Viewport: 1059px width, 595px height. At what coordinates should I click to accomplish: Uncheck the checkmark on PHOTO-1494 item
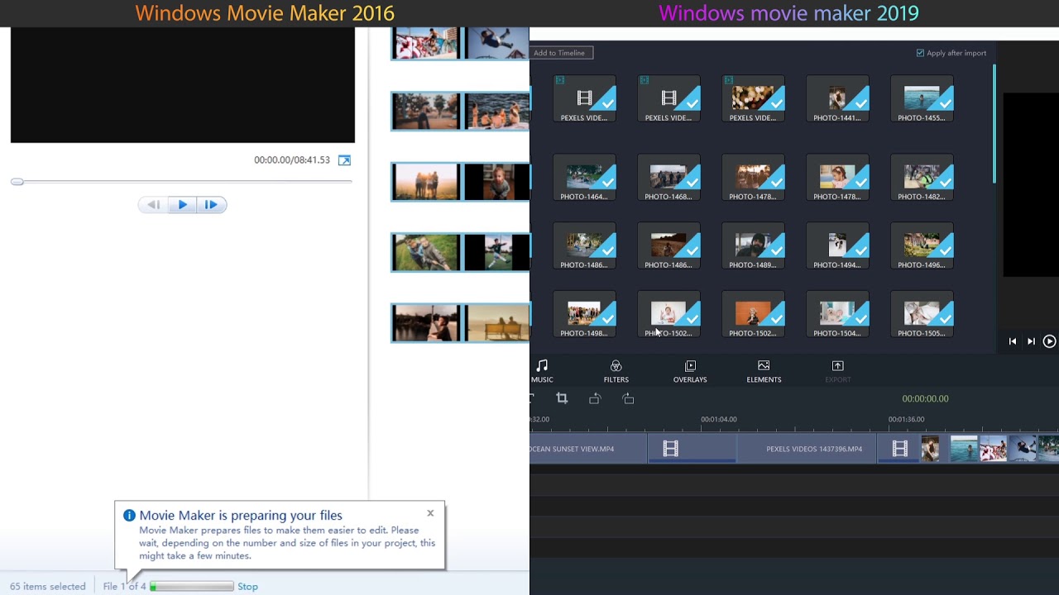(x=860, y=249)
